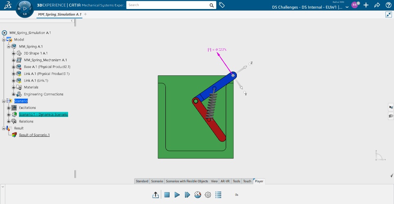
Task: Select Base A.1 (Physical Product2.1) label
Action: pyautogui.click(x=47, y=67)
